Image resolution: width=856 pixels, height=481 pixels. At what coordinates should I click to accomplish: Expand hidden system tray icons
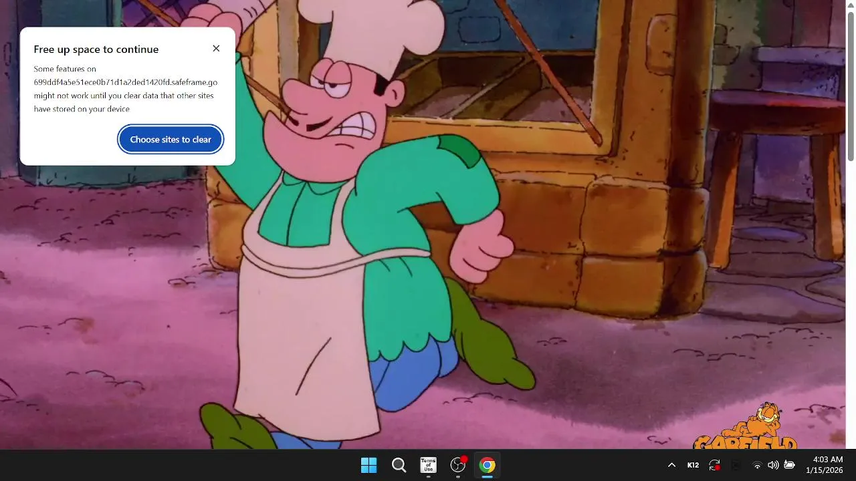pyautogui.click(x=671, y=465)
